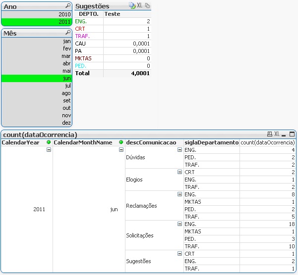Export count(dataOcorrencia) pivot table to Excel
Screen dimensions: 298x275
277,134
